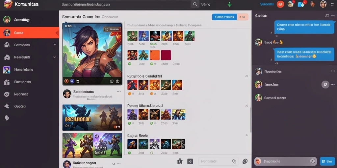Click the Sooolua link in top bar
This screenshot has width=337, height=168.
click(267, 4)
